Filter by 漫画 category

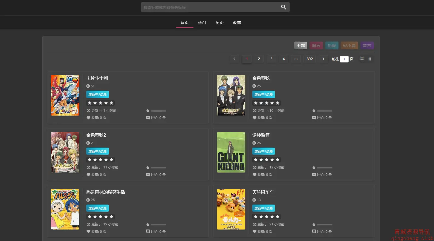click(316, 46)
